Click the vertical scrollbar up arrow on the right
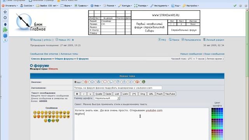Viewport: 249px width, 140px height. [x=247, y=10]
